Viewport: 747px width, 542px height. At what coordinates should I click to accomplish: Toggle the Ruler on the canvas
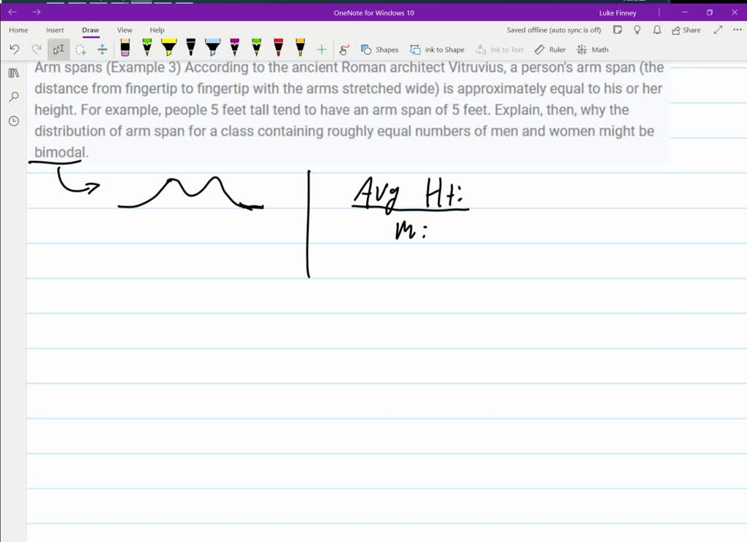point(550,50)
